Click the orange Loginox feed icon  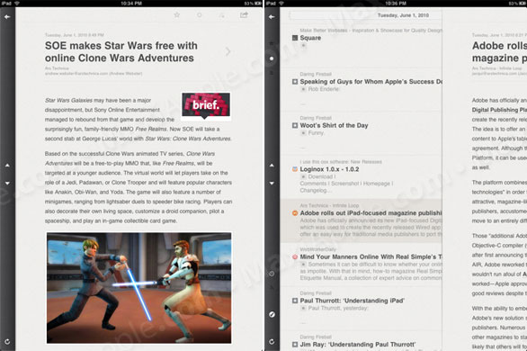click(295, 169)
